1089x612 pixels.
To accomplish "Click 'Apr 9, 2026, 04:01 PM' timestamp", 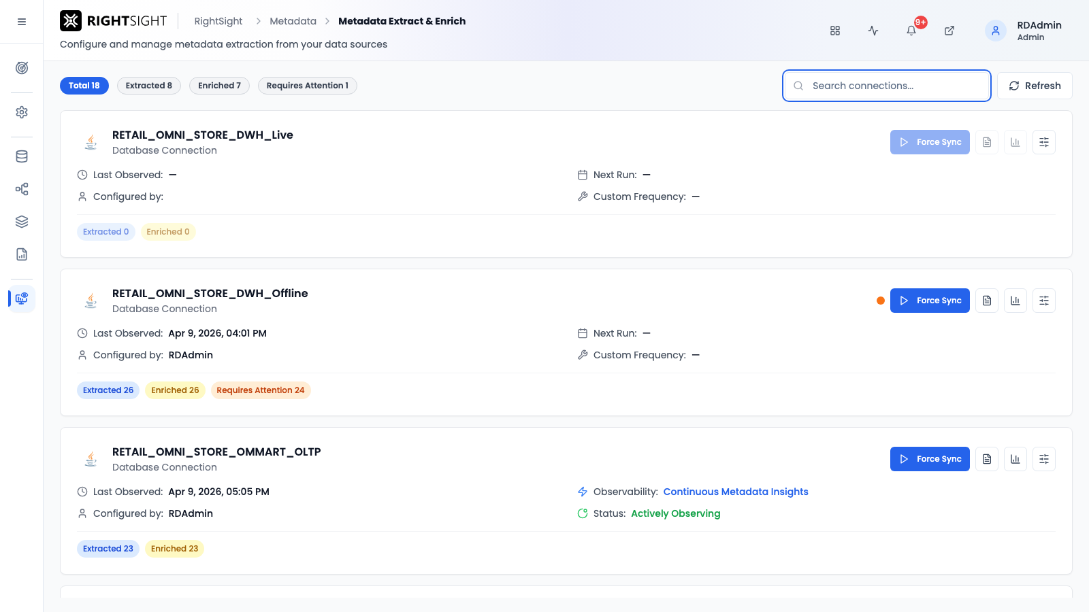I will pos(218,333).
